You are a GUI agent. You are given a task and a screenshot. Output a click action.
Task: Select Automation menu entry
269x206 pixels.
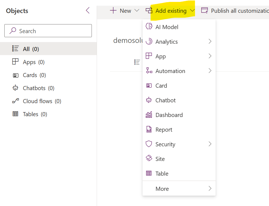[179, 71]
